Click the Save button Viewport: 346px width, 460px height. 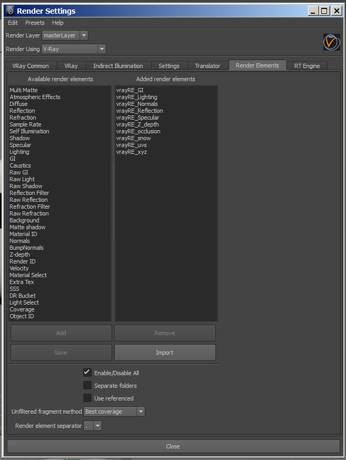click(61, 353)
